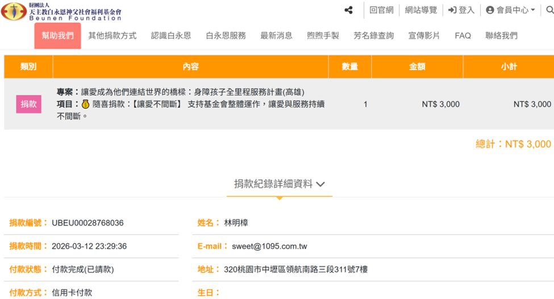The image size is (554, 299).
Task: Navigate to 白永恩服務 menu
Action: (x=226, y=36)
